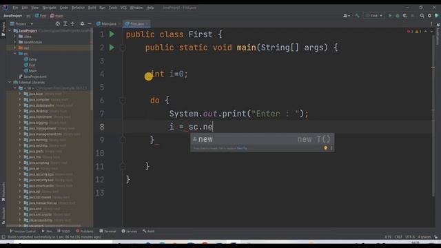This screenshot has height=248, width=441.
Task: Expand the java.desktop library node
Action: [x=20, y=111]
